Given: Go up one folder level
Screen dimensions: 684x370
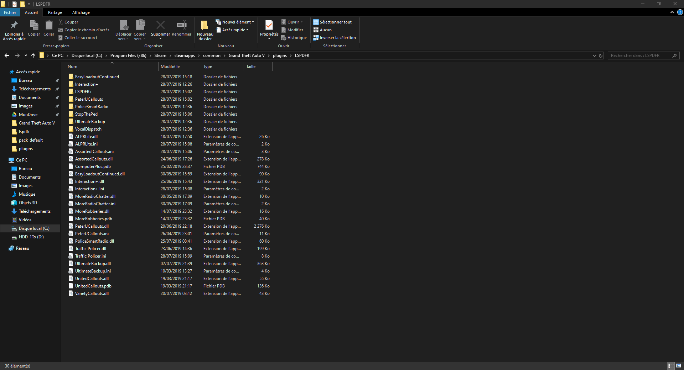Looking at the screenshot, I should [x=33, y=55].
